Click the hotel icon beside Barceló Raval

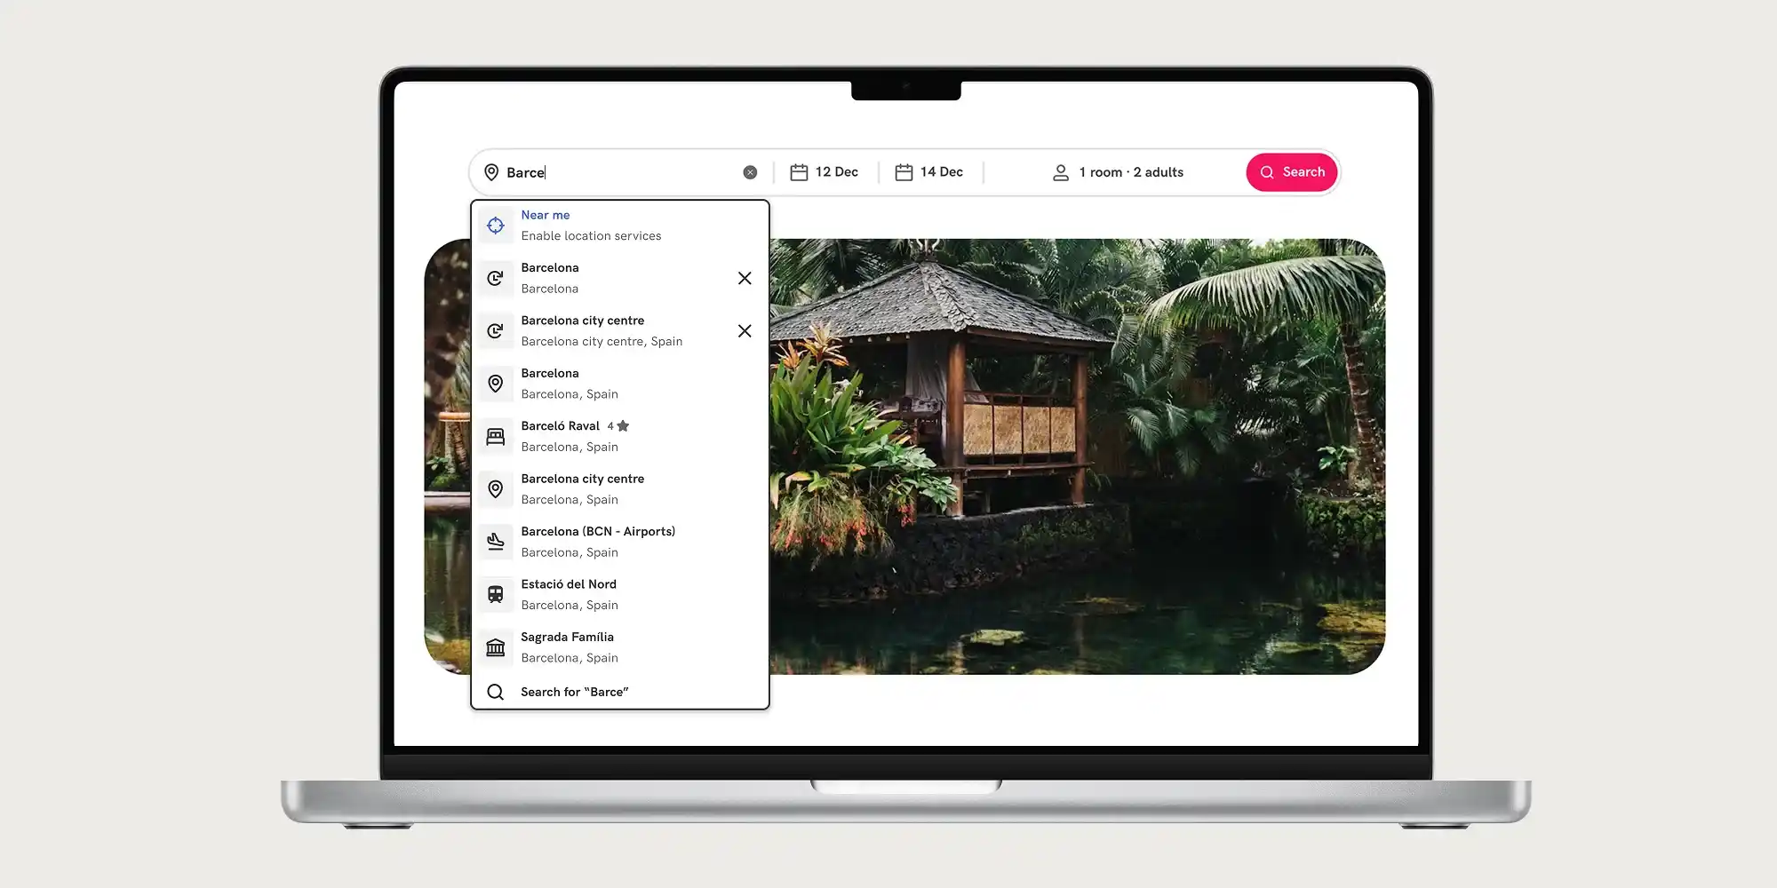tap(496, 436)
